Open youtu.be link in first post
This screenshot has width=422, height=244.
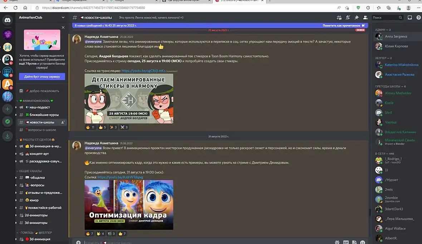click(143, 71)
